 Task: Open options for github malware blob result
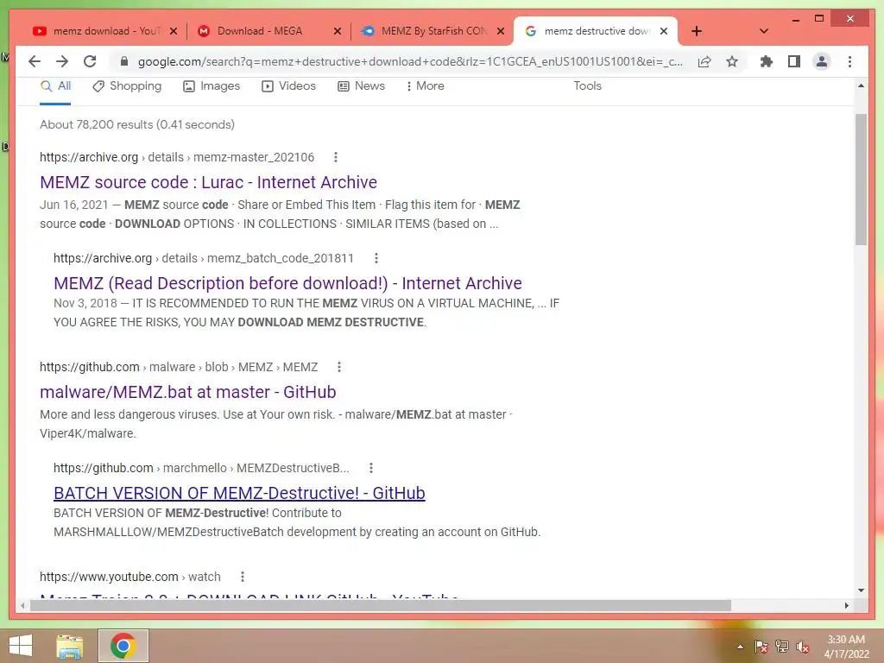pyautogui.click(x=338, y=367)
